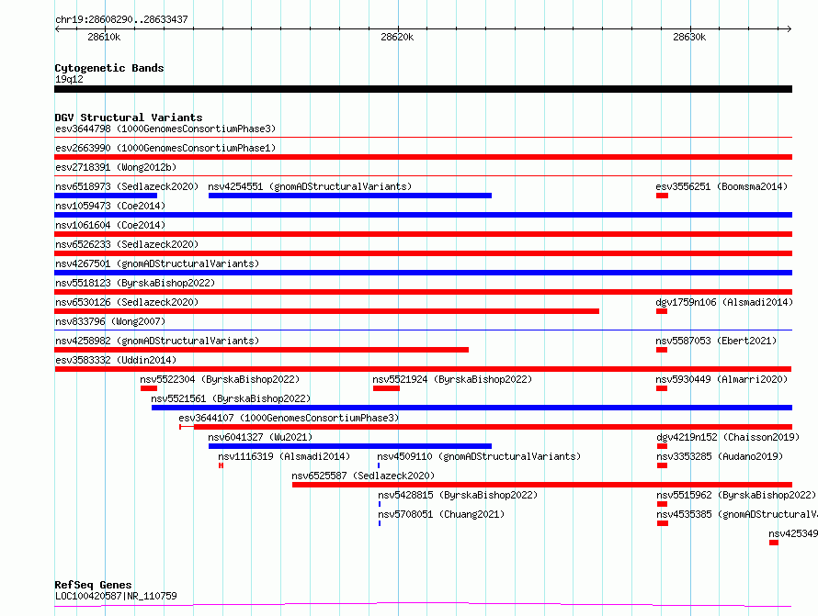Screen dimensions: 818x616
Task: Click the red bar of nsv6530126 (Sedlazeck2020)
Action: point(326,311)
